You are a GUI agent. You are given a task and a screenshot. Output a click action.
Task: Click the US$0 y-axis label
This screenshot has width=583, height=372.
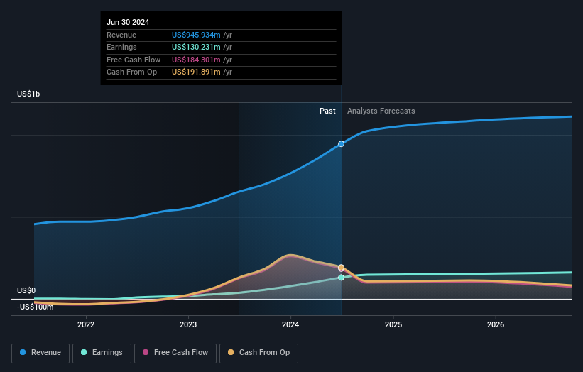[x=26, y=290]
